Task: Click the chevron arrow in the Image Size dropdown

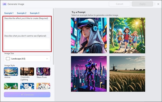Action: [47, 59]
